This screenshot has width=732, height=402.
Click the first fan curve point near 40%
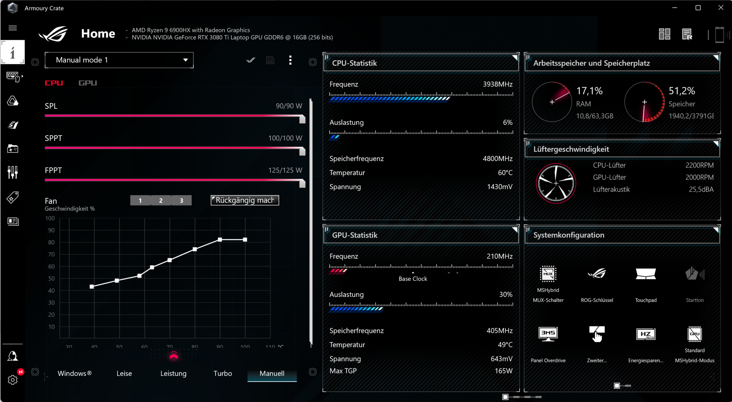point(92,287)
